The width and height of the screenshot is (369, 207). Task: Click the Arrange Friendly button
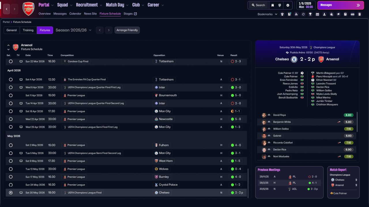coord(127,30)
